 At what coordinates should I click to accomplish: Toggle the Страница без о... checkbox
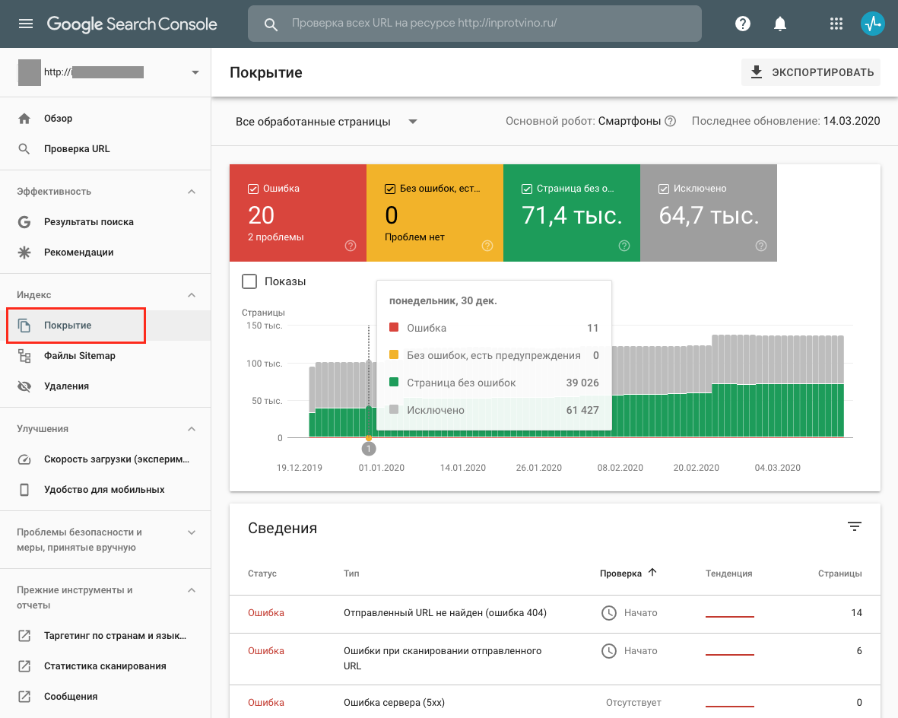click(527, 189)
